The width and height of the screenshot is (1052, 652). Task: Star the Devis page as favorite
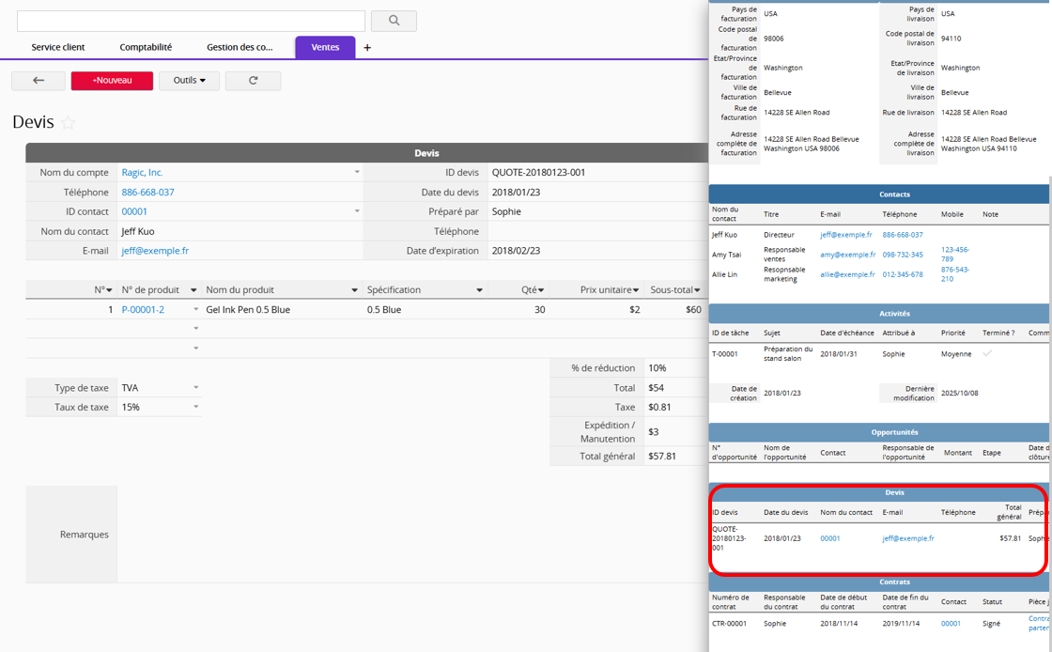click(68, 123)
